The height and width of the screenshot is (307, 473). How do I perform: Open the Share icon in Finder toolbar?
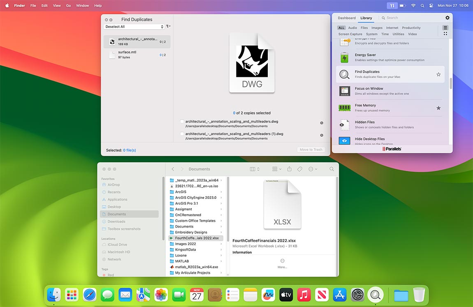pyautogui.click(x=290, y=169)
